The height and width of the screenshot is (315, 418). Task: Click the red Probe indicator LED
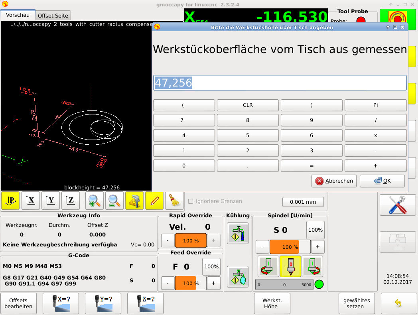click(361, 20)
